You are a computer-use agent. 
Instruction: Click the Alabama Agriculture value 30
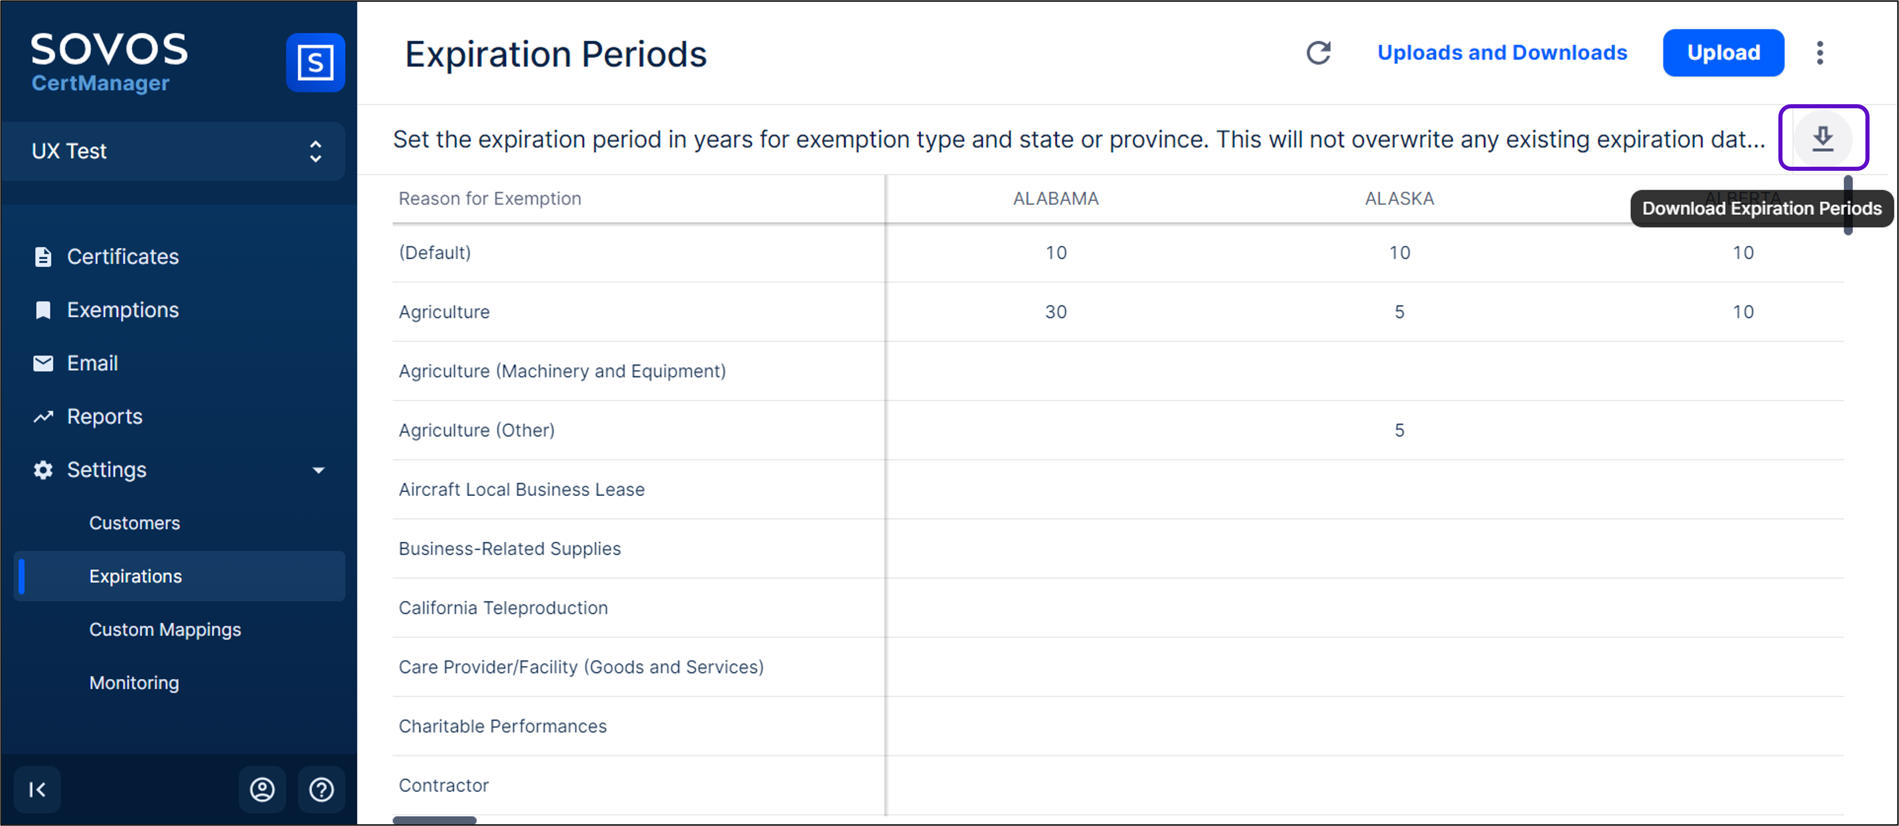1056,312
